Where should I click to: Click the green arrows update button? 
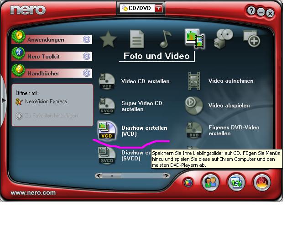click(x=236, y=182)
